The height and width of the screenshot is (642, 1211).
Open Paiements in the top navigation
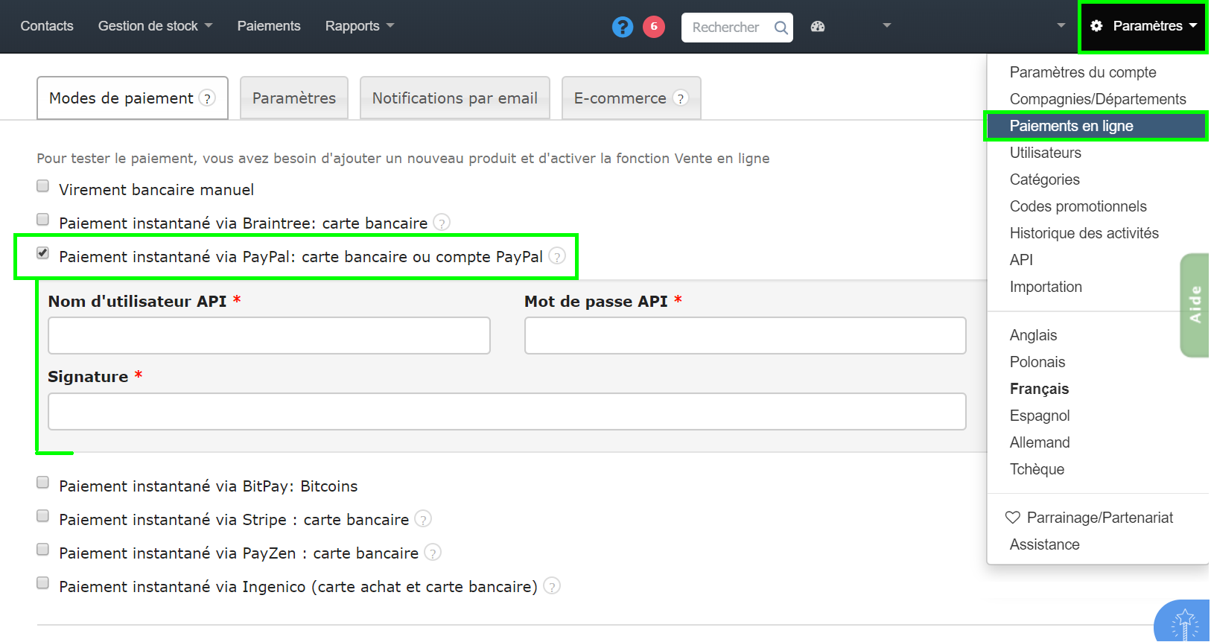click(269, 26)
